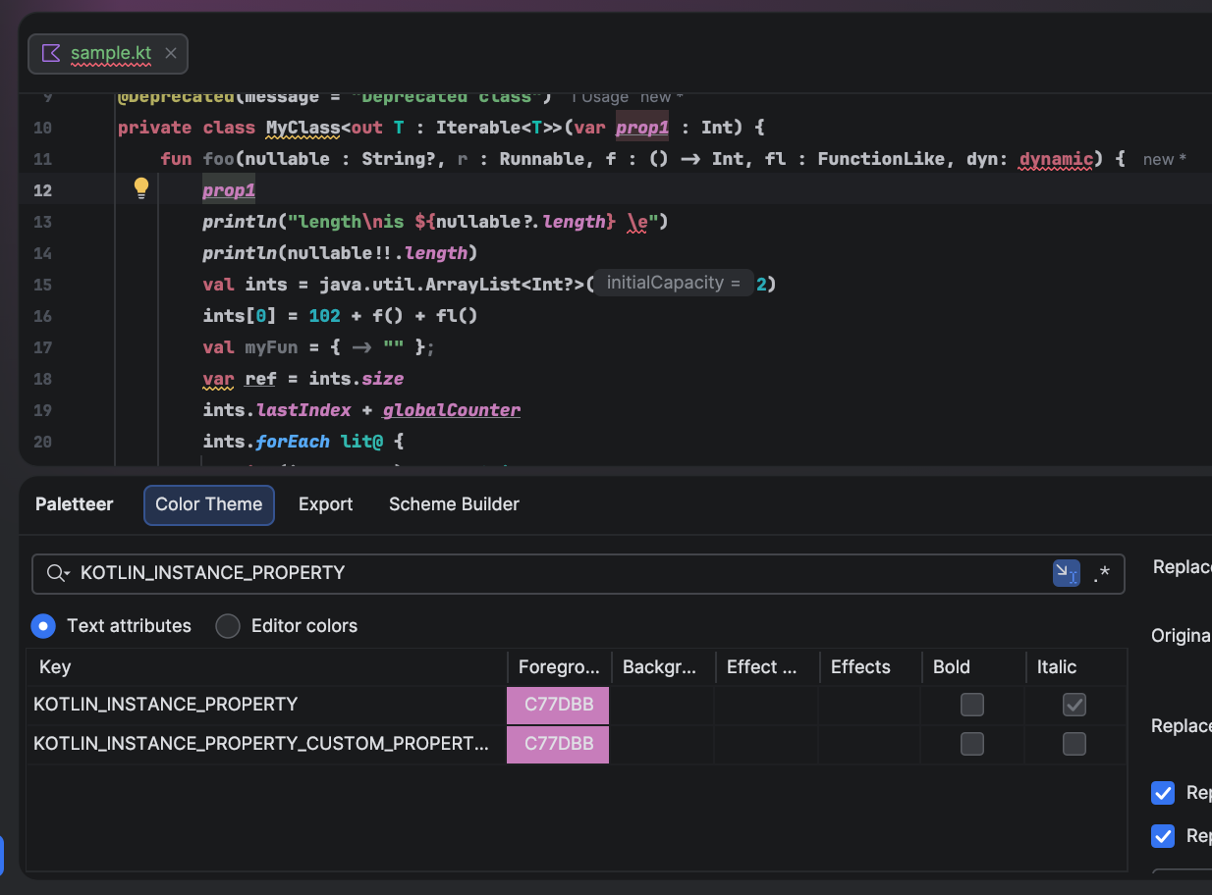Toggle Bold checkbox for KOTLIN_INSTANCE_PROPERTY row
Viewport: 1212px width, 895px height.
pos(972,705)
